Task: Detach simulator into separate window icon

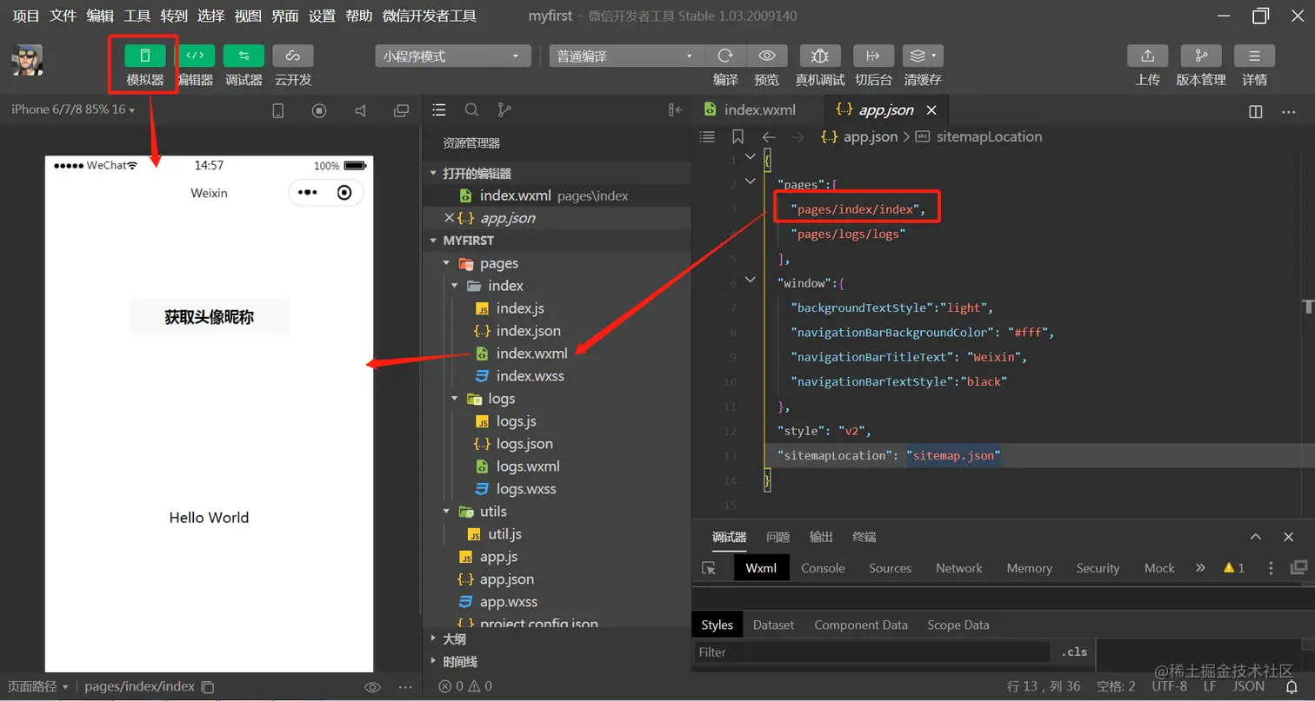Action: 401,110
